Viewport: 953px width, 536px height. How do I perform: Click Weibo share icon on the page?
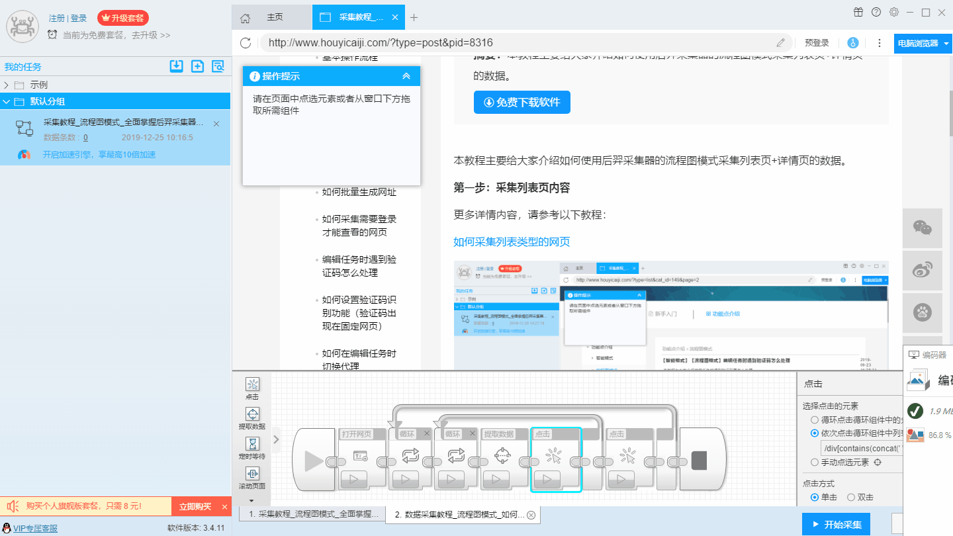pyautogui.click(x=923, y=270)
